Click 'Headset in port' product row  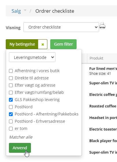coord(103,118)
